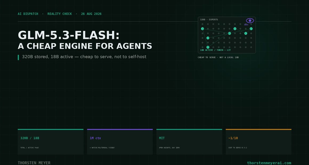Open the thorstenmeyerai.com link
The height and width of the screenshot is (165, 309).
click(269, 163)
